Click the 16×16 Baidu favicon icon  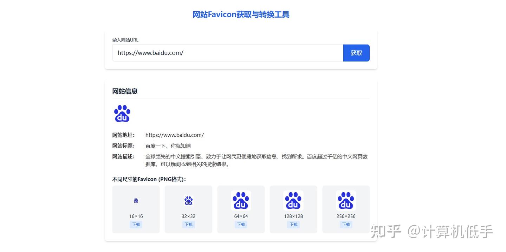(136, 200)
